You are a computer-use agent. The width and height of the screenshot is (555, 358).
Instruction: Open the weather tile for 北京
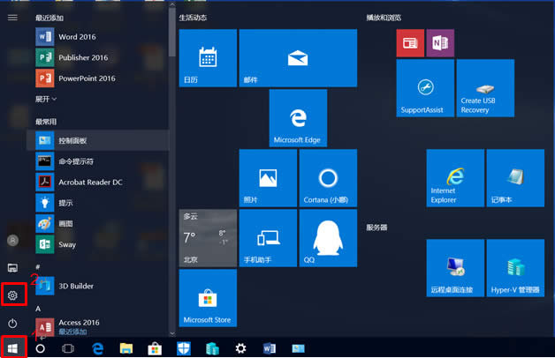(208, 238)
